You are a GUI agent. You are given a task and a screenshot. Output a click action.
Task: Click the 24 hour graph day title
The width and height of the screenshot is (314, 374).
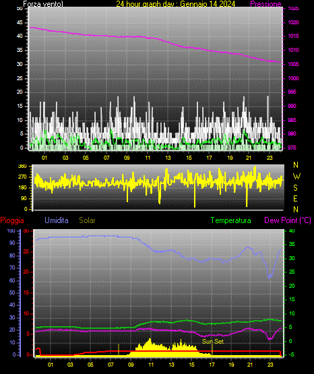point(176,4)
